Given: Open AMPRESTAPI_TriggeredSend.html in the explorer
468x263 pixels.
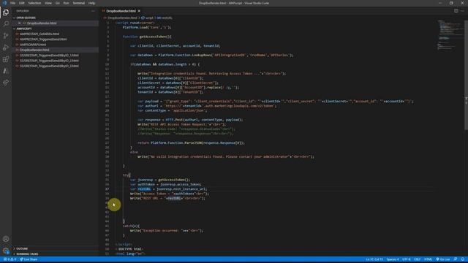Looking at the screenshot, I should [x=43, y=39].
